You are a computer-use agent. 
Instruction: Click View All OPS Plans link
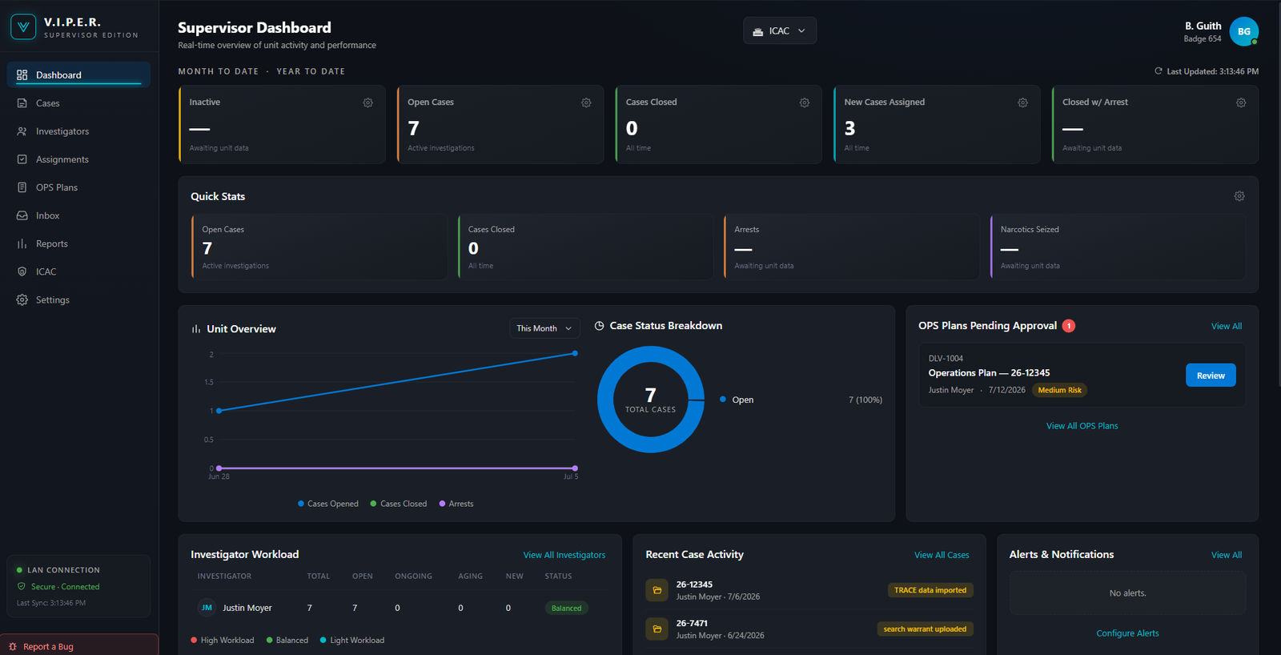(1082, 426)
